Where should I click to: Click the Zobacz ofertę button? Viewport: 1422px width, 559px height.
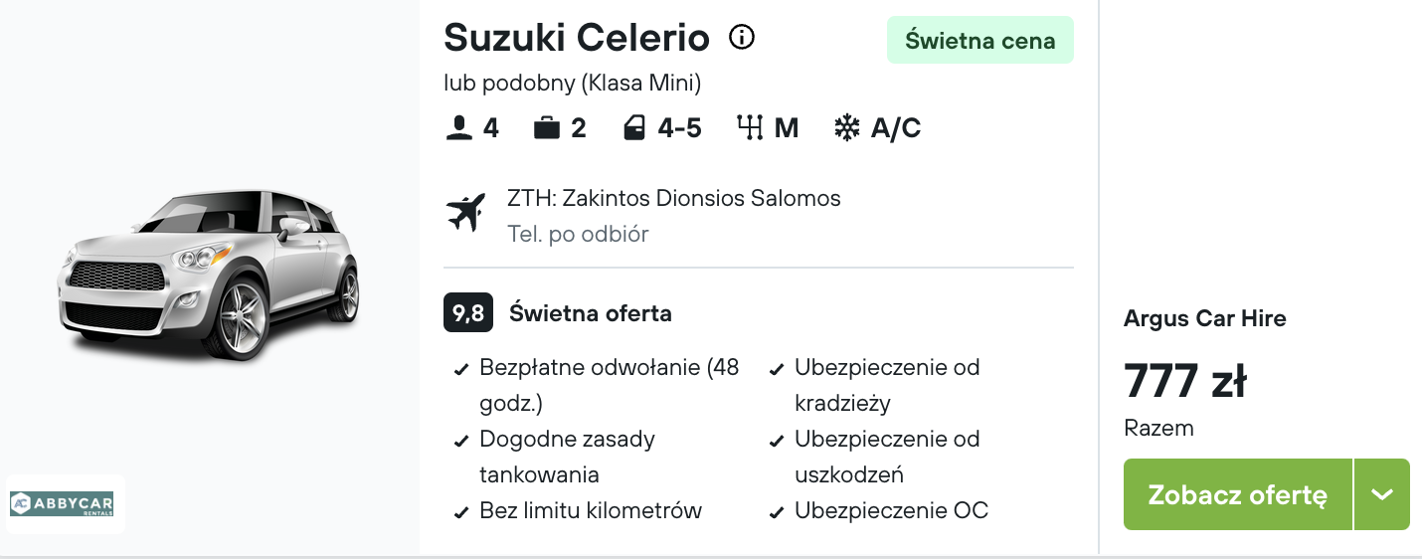(x=1238, y=494)
